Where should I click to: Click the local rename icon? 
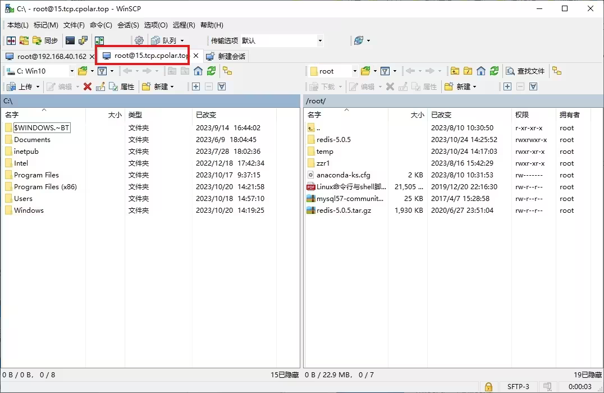[100, 86]
